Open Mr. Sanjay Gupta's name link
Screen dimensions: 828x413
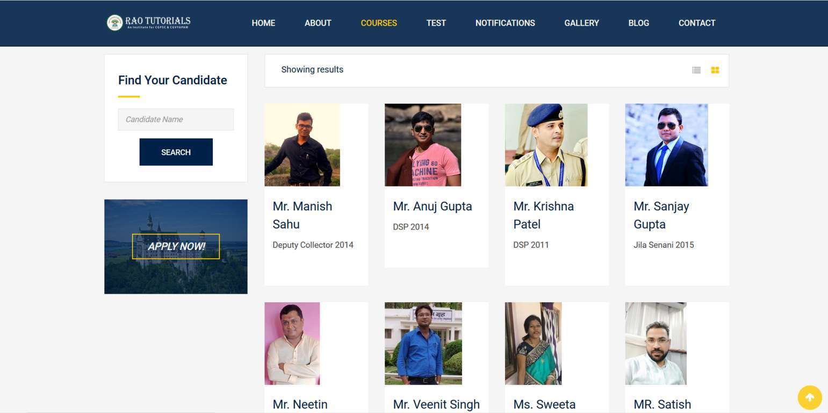tap(661, 215)
